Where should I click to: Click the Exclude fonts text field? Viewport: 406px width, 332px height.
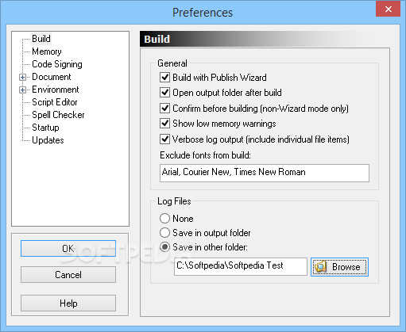pyautogui.click(x=265, y=173)
